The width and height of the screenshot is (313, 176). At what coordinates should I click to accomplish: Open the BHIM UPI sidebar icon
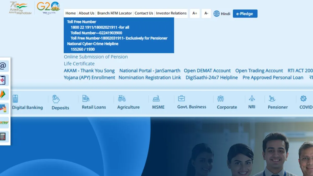tap(4, 94)
